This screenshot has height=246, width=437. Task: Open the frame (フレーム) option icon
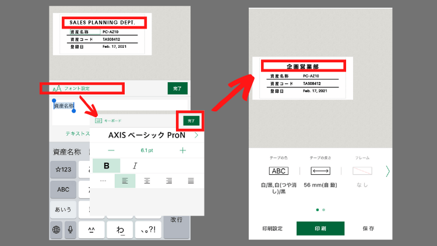click(362, 171)
